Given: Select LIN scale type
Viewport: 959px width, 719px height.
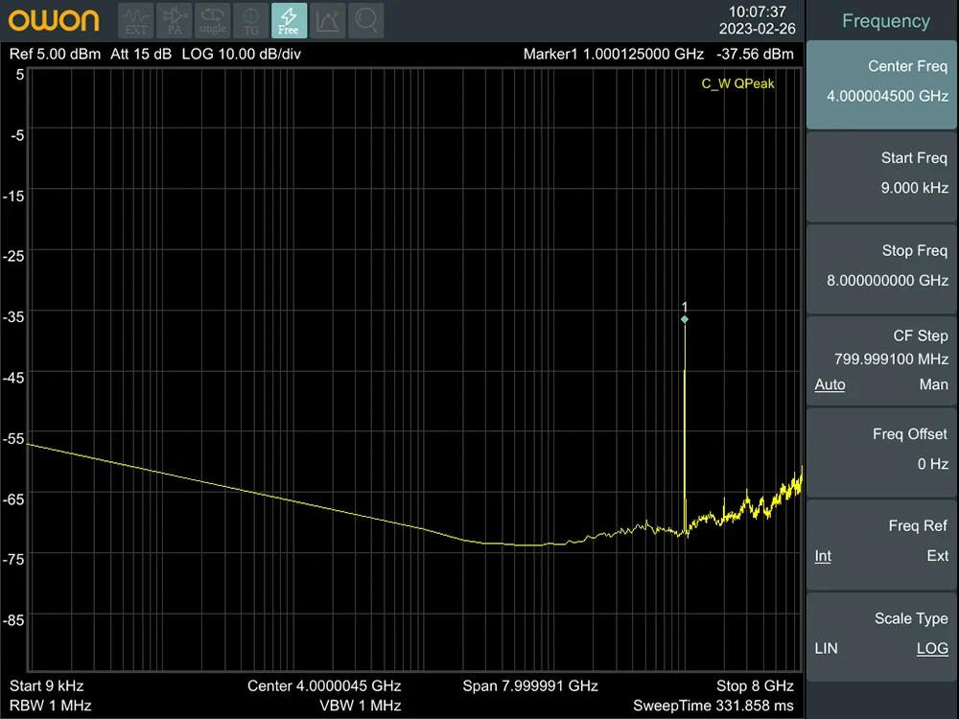Looking at the screenshot, I should pyautogui.click(x=826, y=648).
